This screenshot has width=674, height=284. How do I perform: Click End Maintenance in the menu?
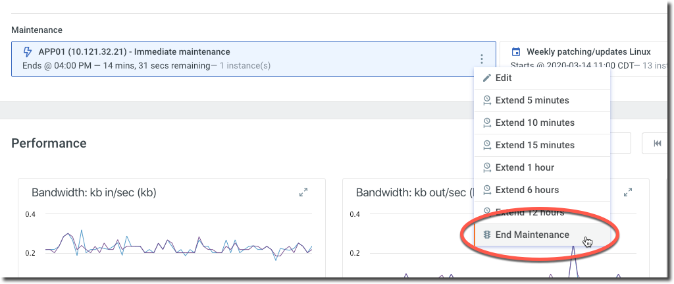coord(532,235)
